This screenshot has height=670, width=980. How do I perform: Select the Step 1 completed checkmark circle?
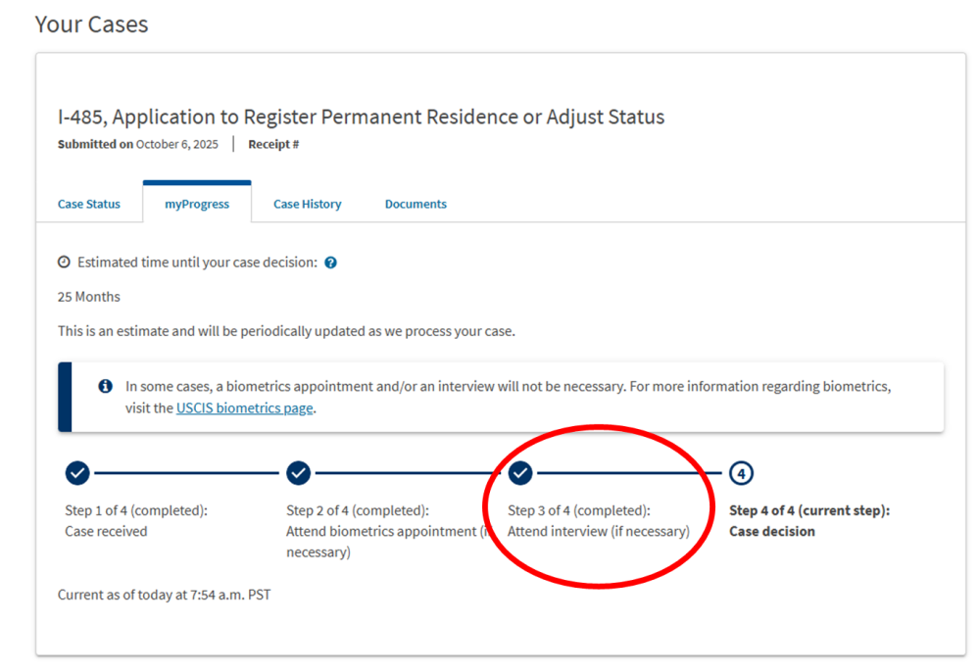(x=77, y=473)
